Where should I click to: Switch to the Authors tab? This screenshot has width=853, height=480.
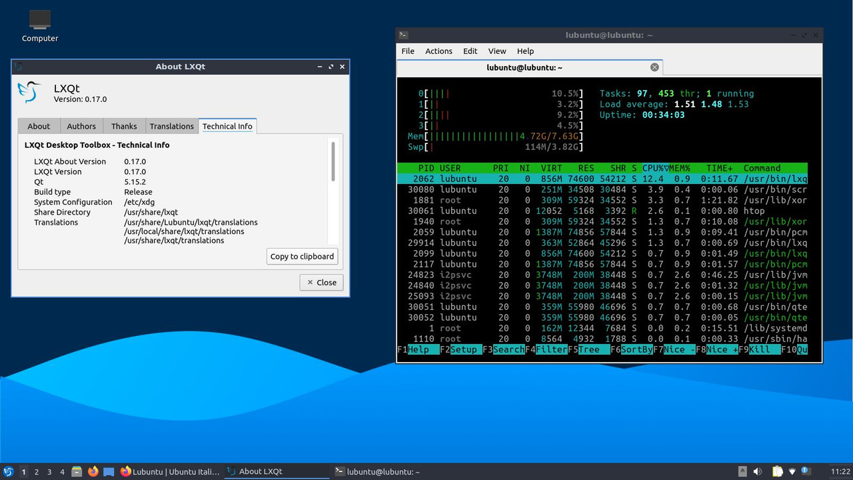(x=81, y=126)
